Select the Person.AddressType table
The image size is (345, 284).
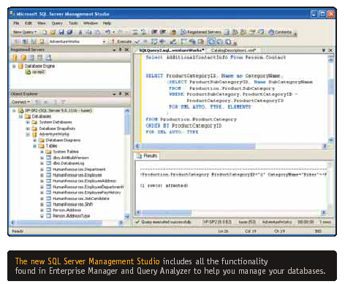(71, 216)
